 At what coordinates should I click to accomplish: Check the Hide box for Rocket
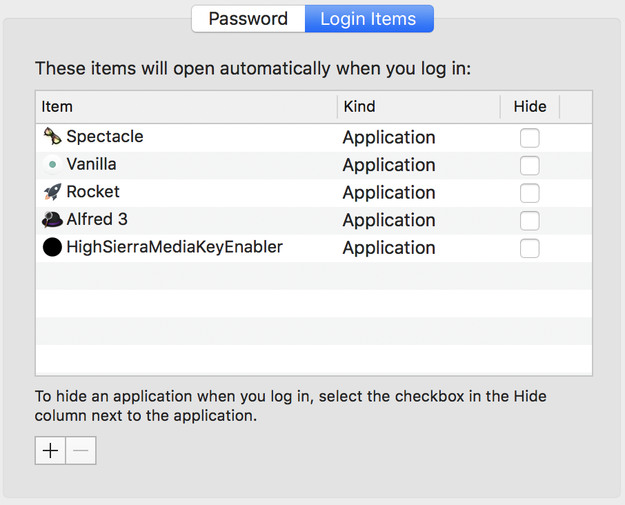pos(530,193)
